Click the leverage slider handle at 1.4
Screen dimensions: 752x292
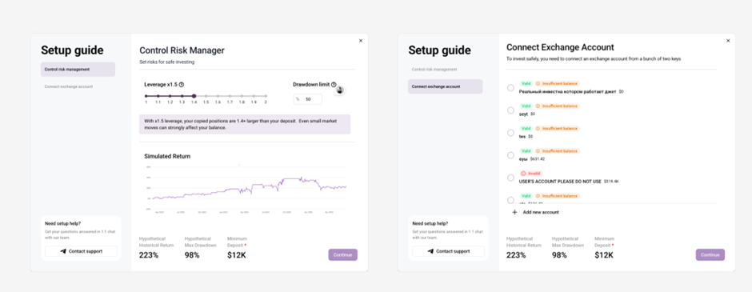point(194,96)
